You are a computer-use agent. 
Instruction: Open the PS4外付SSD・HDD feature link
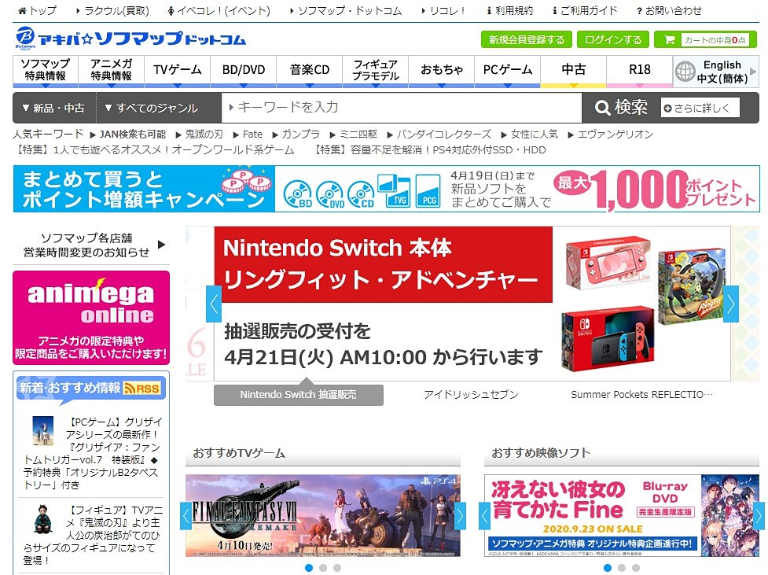(x=430, y=150)
